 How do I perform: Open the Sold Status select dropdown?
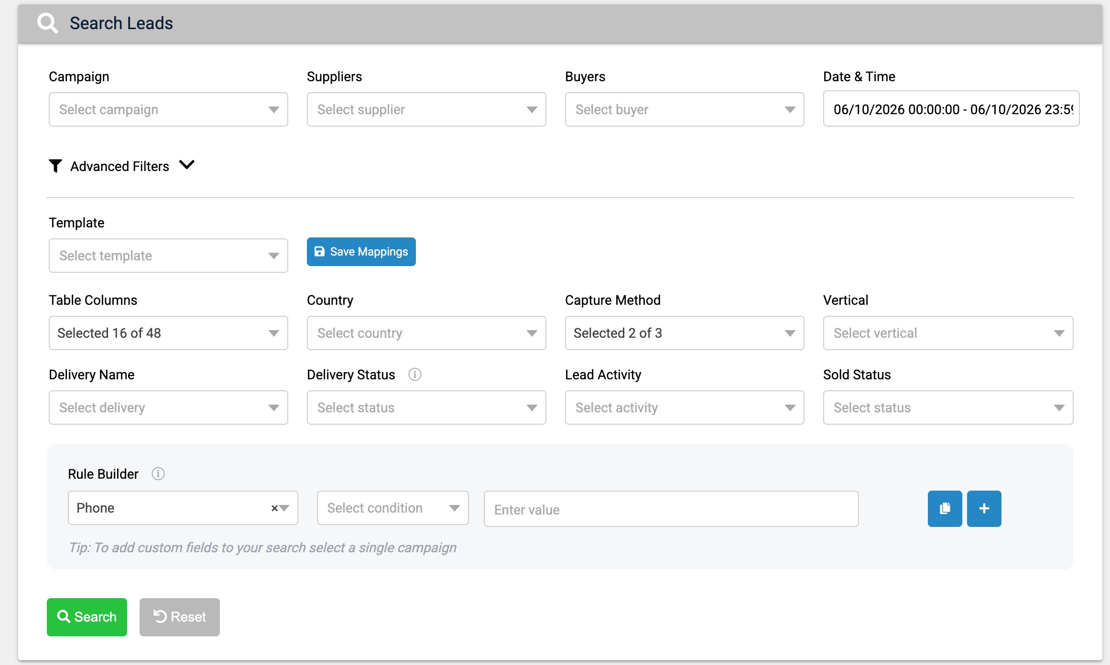[x=948, y=408]
